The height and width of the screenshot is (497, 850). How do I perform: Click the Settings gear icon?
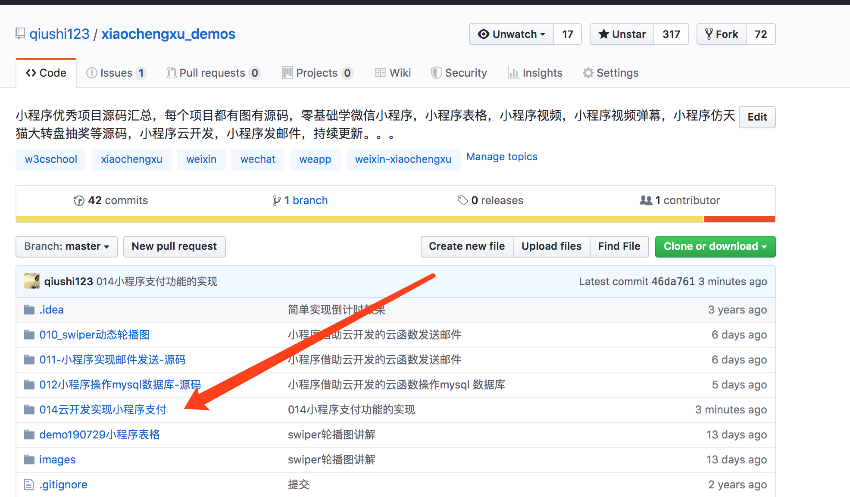pyautogui.click(x=588, y=73)
